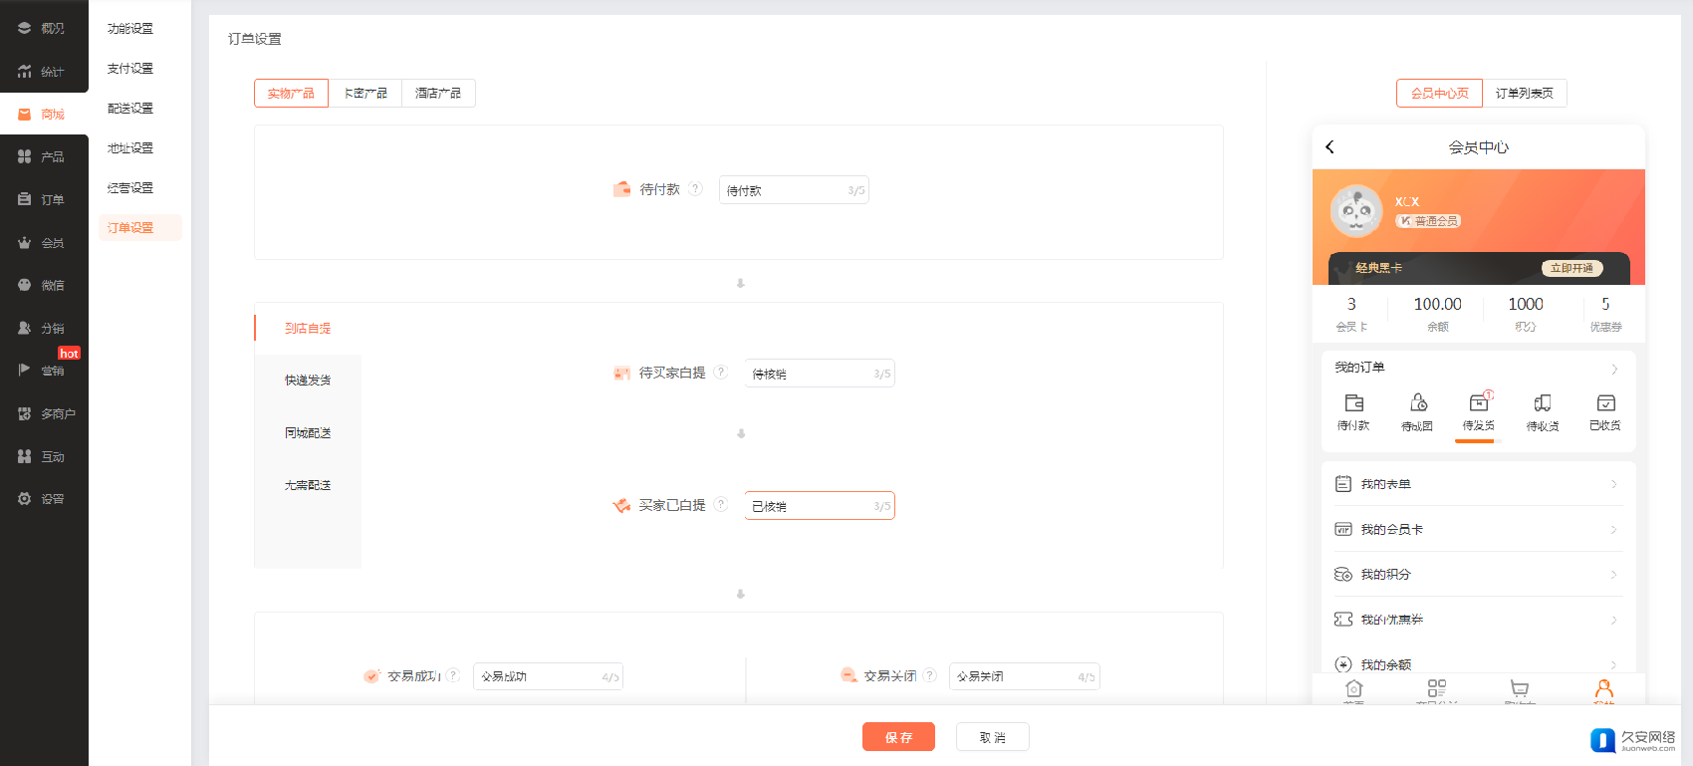Click the back arrow in 会员中心 preview

tap(1330, 147)
